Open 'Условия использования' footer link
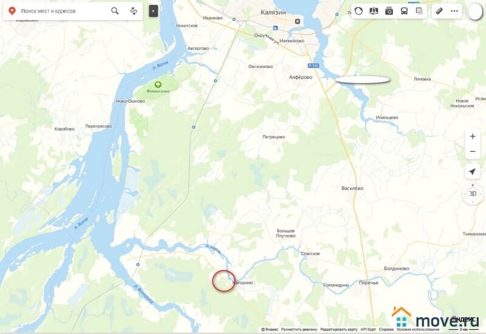The width and height of the screenshot is (486, 334). tap(418, 329)
